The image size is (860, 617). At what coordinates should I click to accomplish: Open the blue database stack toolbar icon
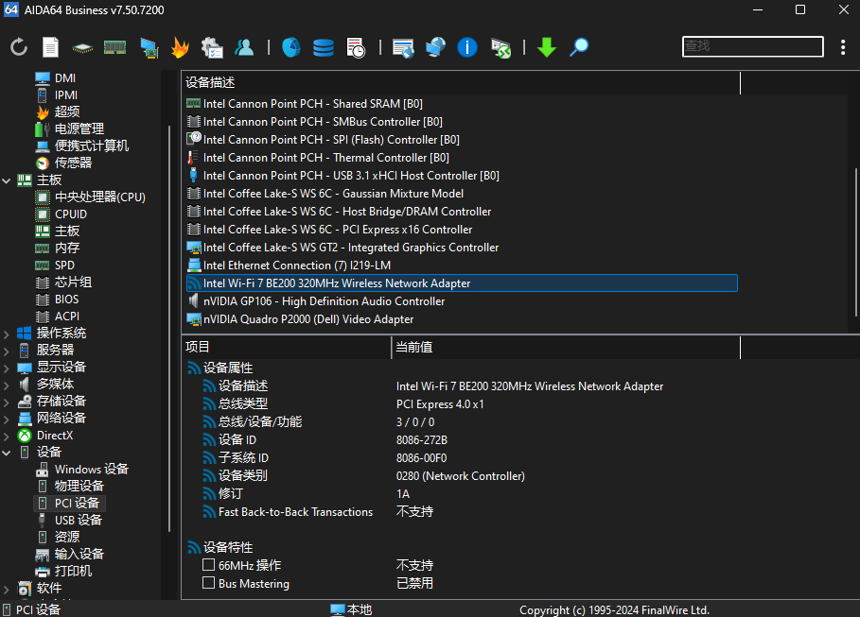324,47
